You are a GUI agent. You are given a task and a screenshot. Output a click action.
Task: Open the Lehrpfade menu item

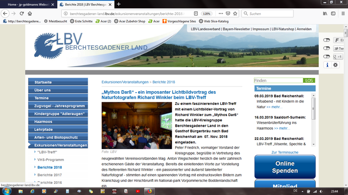tap(58, 129)
